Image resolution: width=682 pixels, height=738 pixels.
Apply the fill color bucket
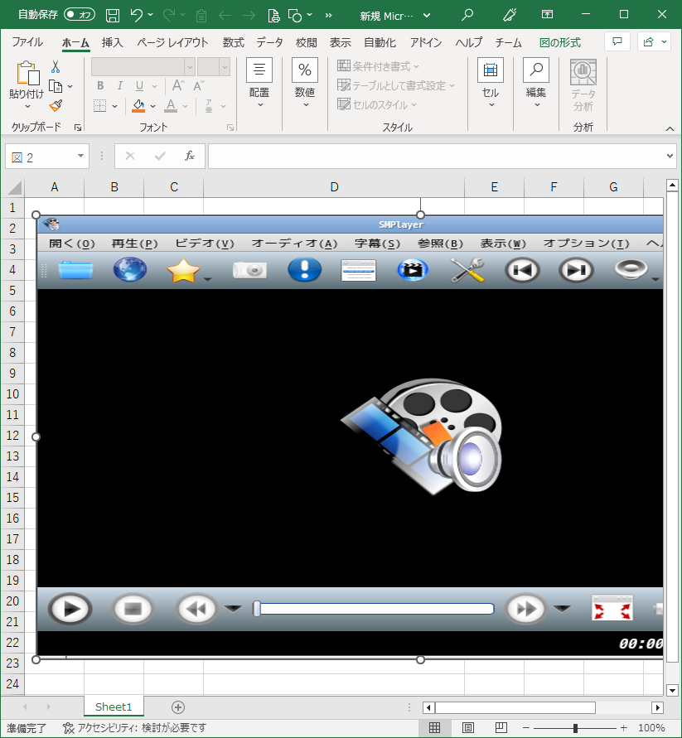click(x=138, y=105)
